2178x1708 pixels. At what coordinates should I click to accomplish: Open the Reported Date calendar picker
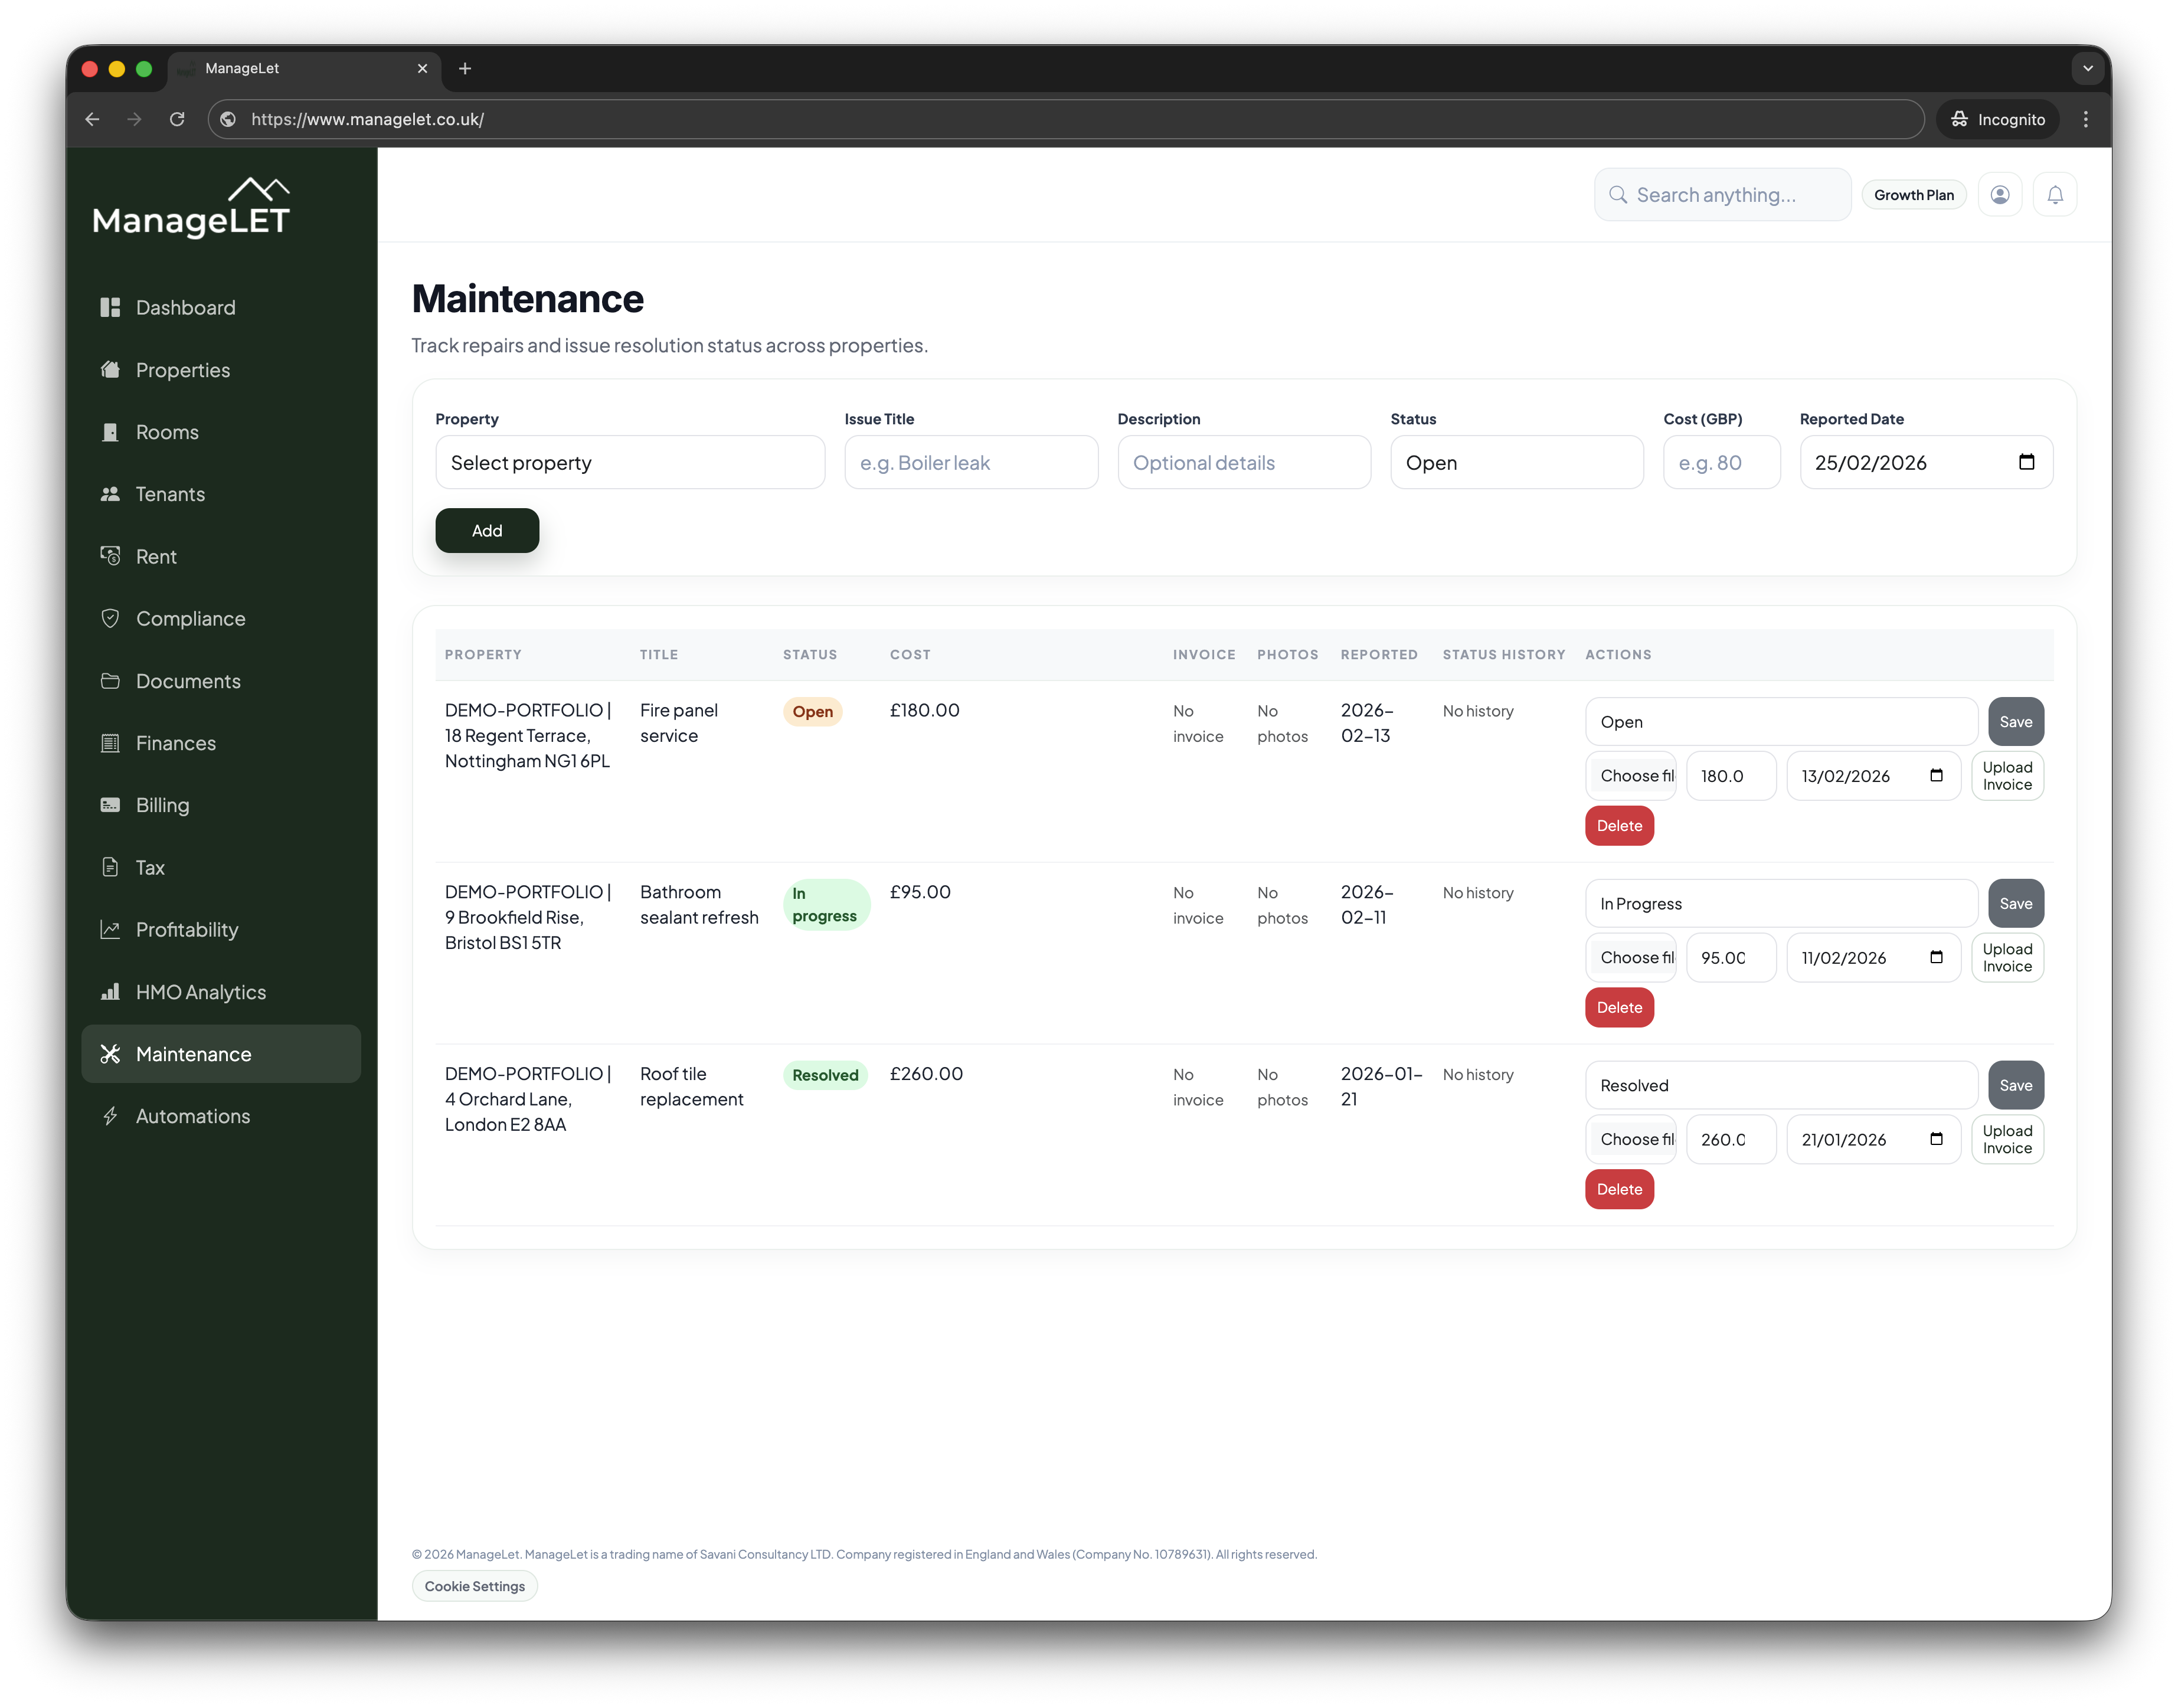click(2027, 462)
